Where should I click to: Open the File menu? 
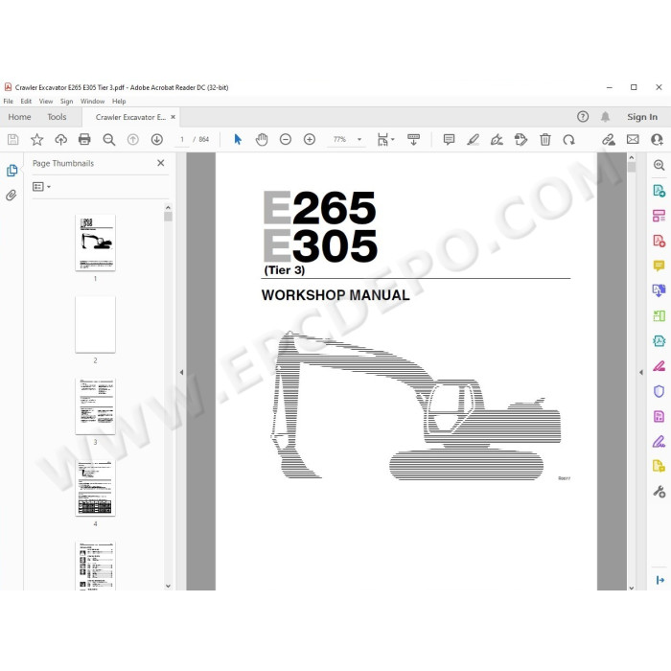pos(8,102)
